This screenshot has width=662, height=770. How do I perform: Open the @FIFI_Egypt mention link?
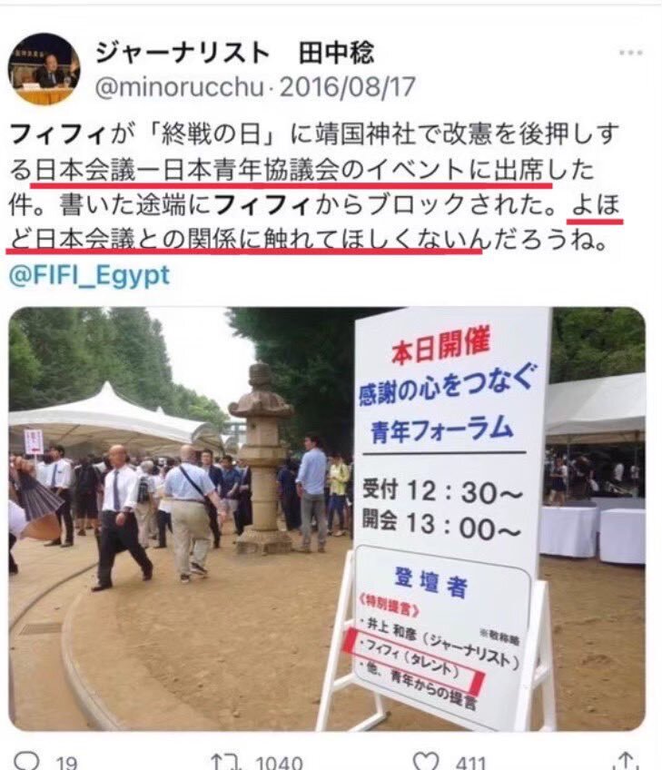pyautogui.click(x=89, y=275)
